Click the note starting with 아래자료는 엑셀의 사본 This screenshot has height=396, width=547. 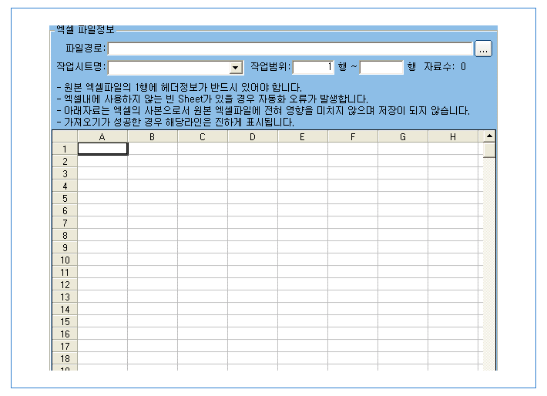[x=263, y=111]
